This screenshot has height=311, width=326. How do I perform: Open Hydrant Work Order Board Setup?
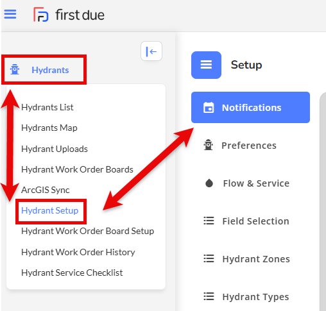pyautogui.click(x=88, y=231)
